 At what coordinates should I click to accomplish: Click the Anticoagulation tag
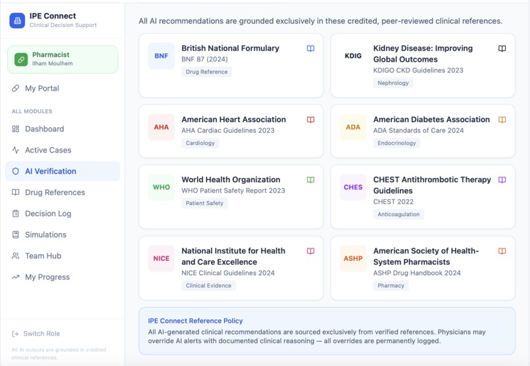pos(398,214)
